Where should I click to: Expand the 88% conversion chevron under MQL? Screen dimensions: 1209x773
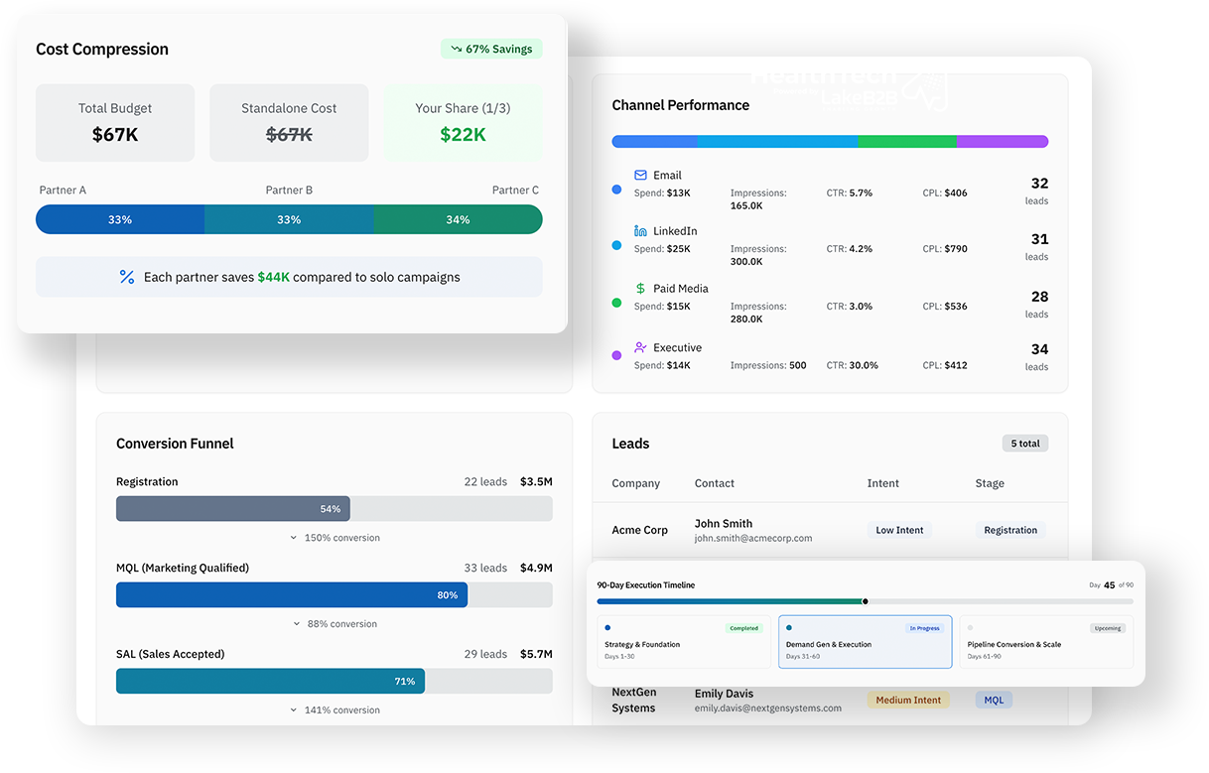click(297, 624)
